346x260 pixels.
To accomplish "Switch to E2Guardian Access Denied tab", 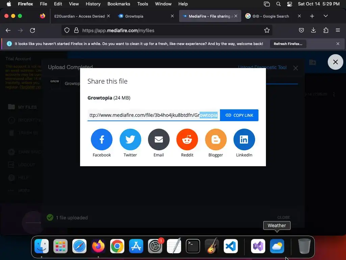I will tap(79, 16).
